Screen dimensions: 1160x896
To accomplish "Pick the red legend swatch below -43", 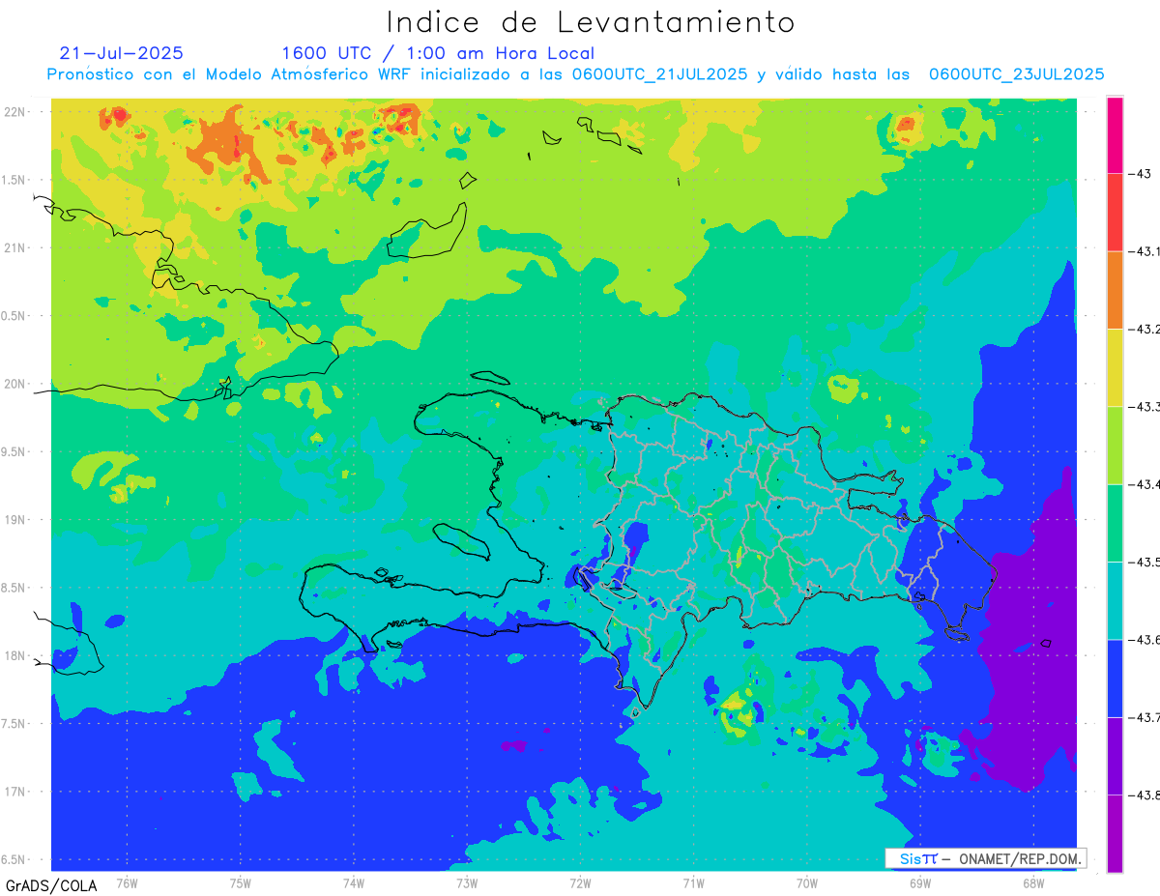I will (1115, 213).
